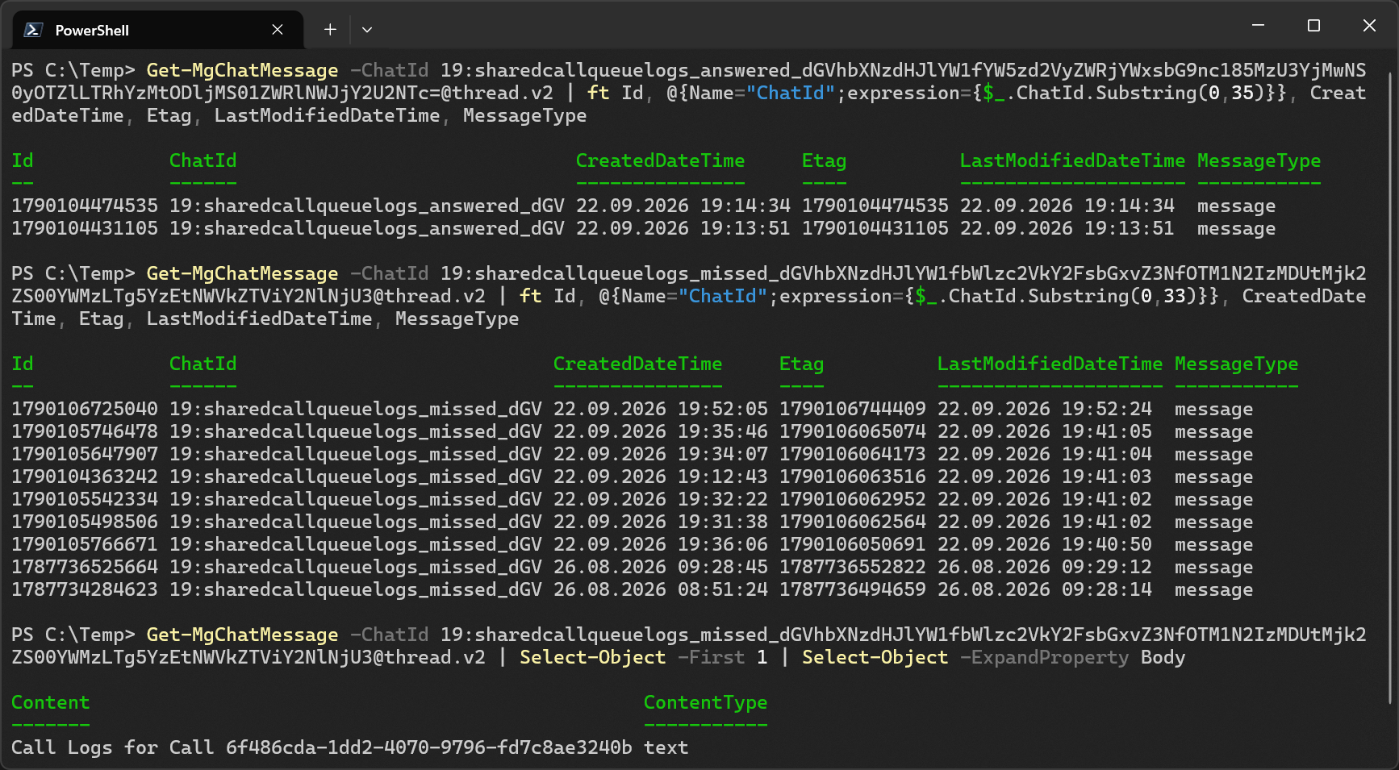Screen dimensions: 1399x770
Task: Click -ExpandProperty parameter in last command
Action: click(x=1045, y=657)
